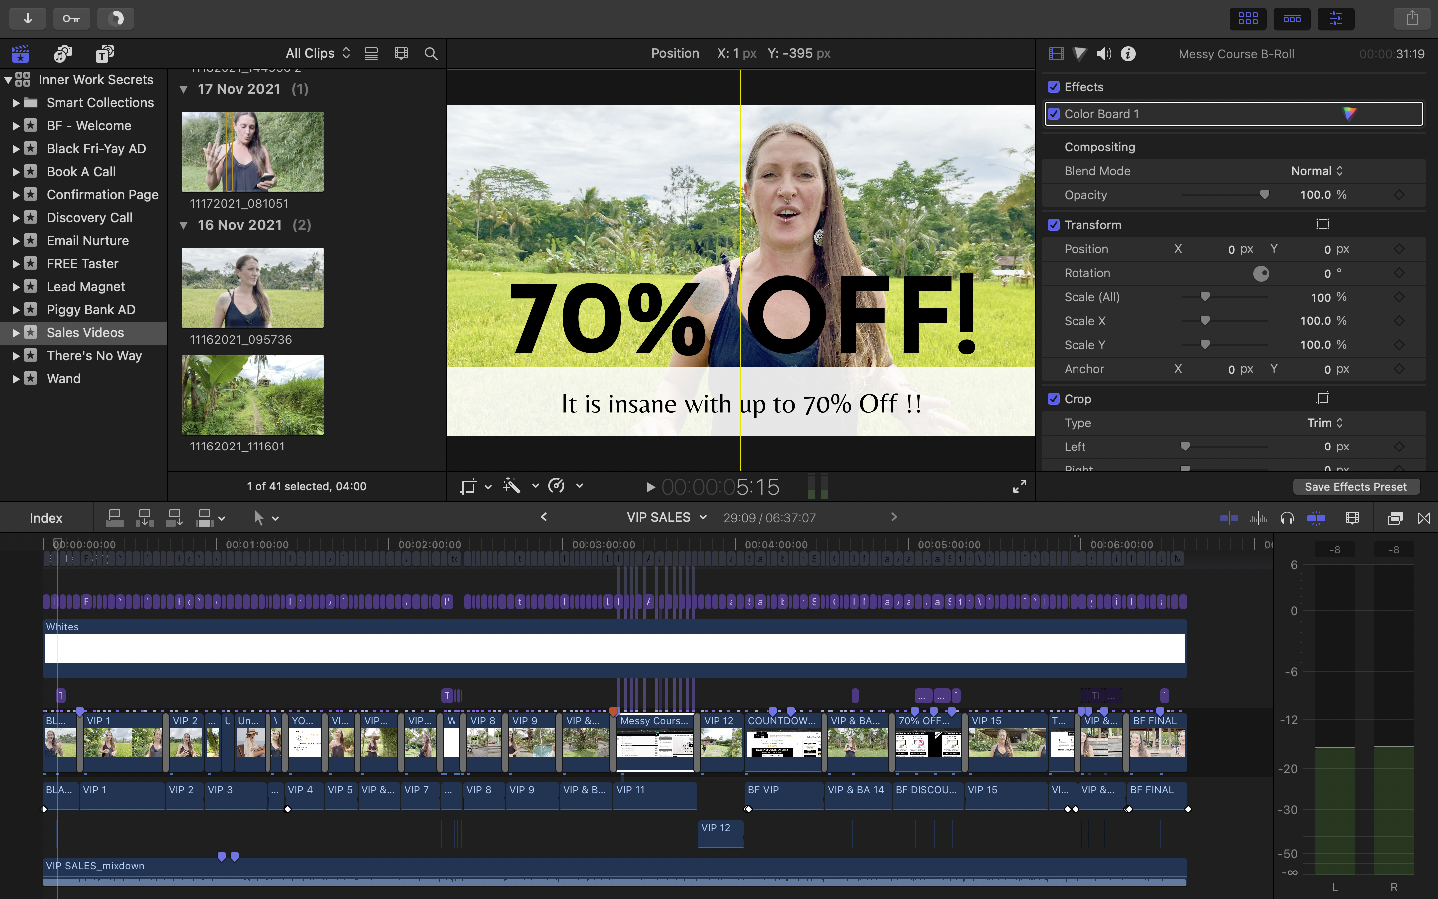Open the Photos and Audio sidebar
The image size is (1438, 899).
click(x=62, y=54)
